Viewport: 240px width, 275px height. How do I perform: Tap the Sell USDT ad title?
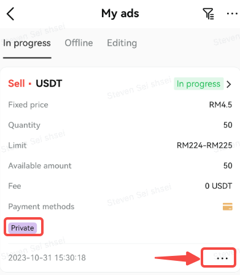click(x=35, y=84)
